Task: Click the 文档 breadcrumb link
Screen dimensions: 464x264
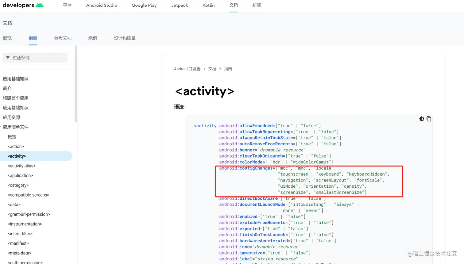Action: 212,69
